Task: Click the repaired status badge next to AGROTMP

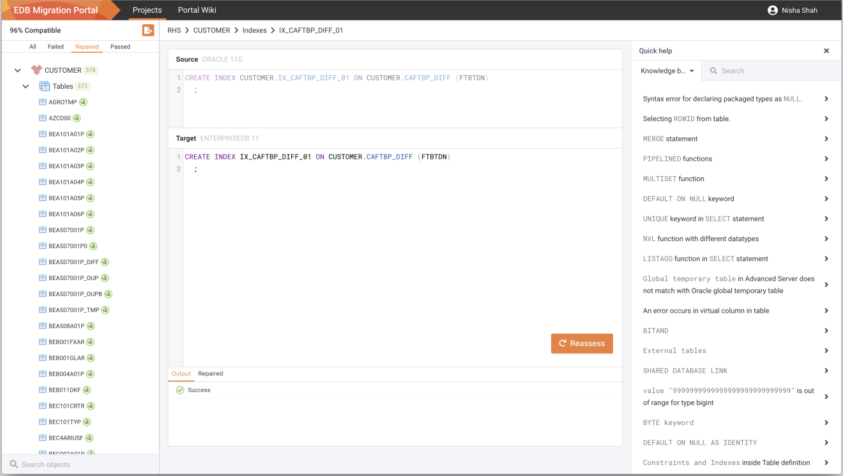Action: pos(84,102)
